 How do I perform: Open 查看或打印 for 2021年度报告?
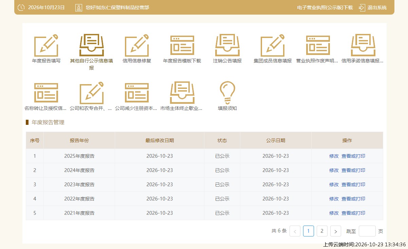pos(353,213)
